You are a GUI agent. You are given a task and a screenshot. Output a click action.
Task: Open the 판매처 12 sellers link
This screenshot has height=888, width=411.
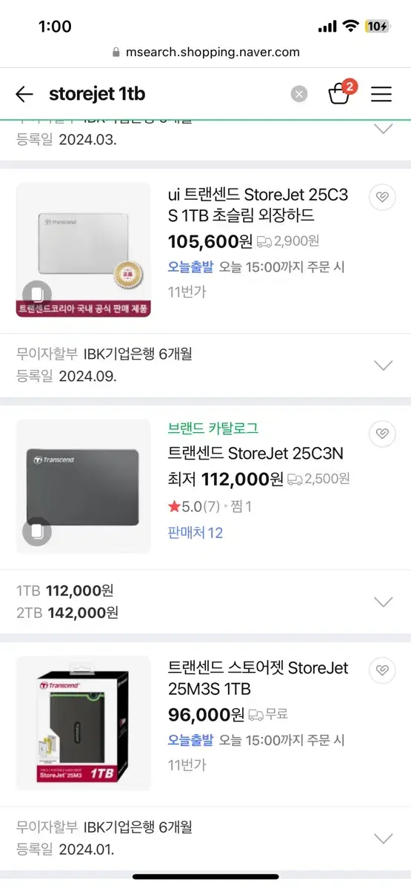[x=196, y=533]
